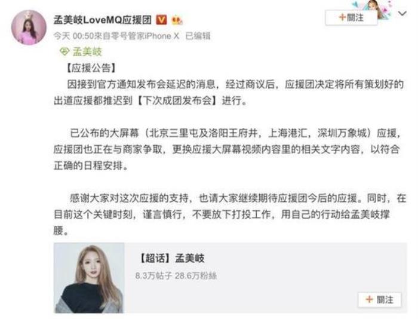
Task: Follow super topic with card 關注 button
Action: coord(380,299)
